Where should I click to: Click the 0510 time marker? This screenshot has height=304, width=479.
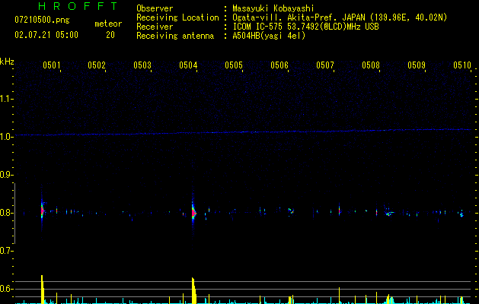(x=462, y=65)
